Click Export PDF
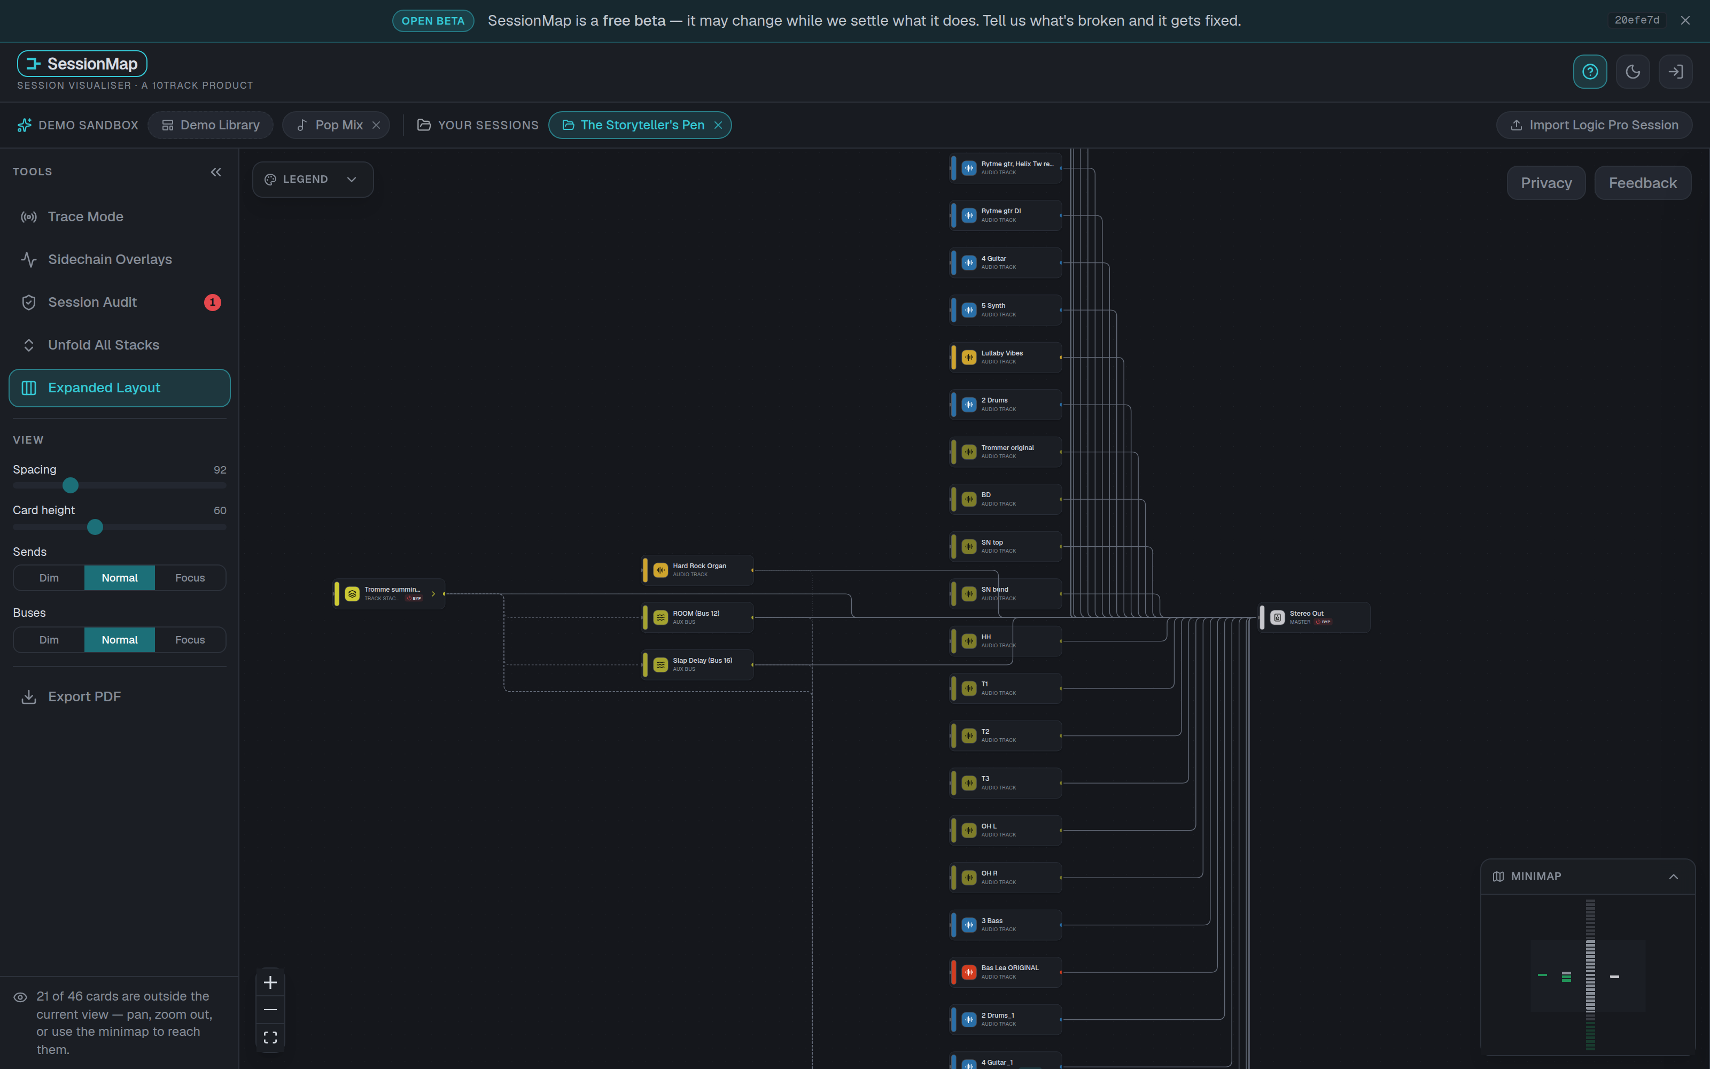This screenshot has width=1710, height=1069. tap(119, 697)
